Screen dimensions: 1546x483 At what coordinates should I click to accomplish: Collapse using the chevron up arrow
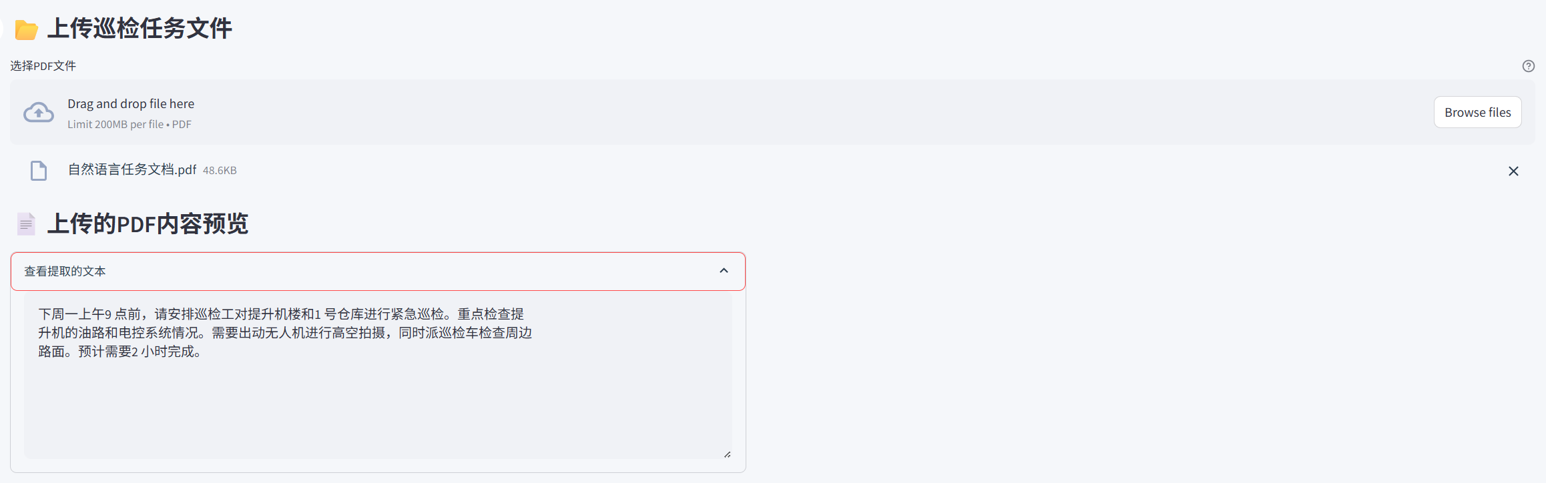[724, 271]
